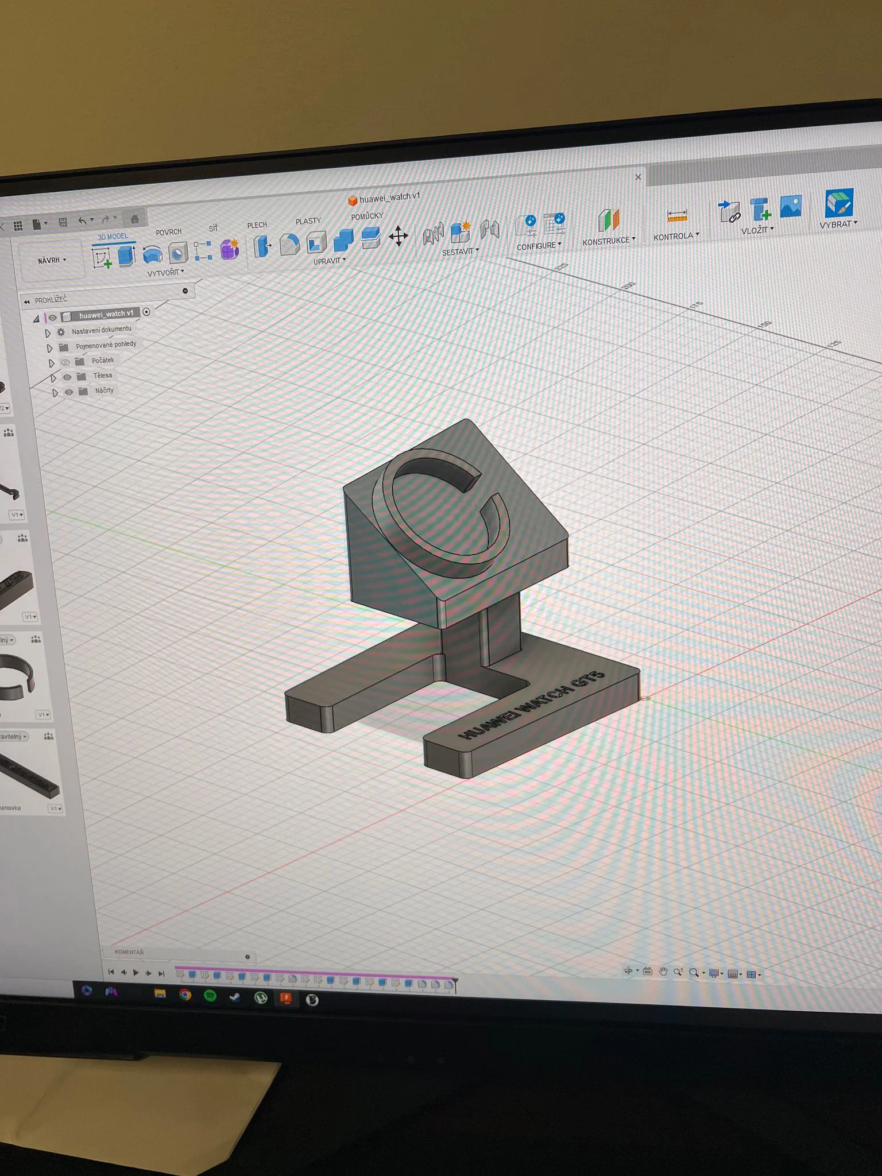Toggle visibility of Náčrty folder
This screenshot has height=1176, width=882.
coord(69,392)
